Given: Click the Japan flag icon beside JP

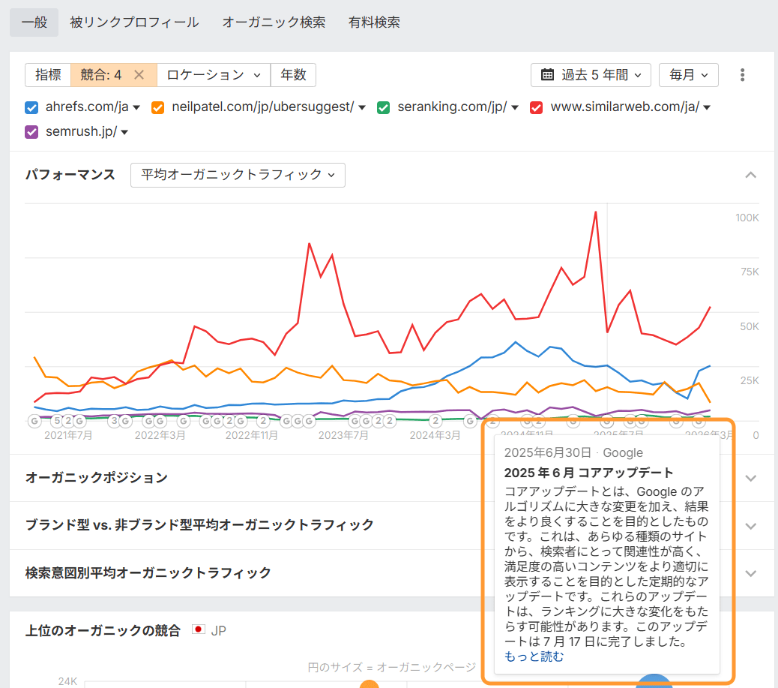Looking at the screenshot, I should [x=199, y=630].
